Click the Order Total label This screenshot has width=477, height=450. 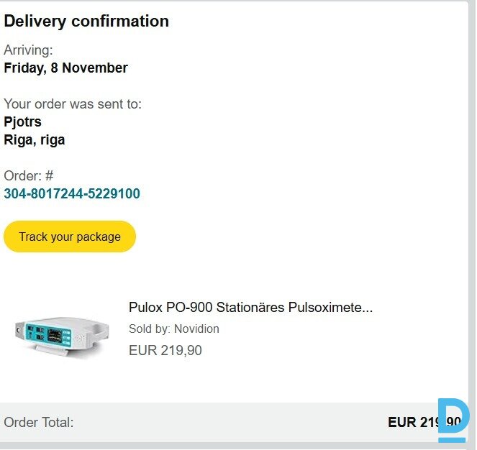tap(39, 423)
